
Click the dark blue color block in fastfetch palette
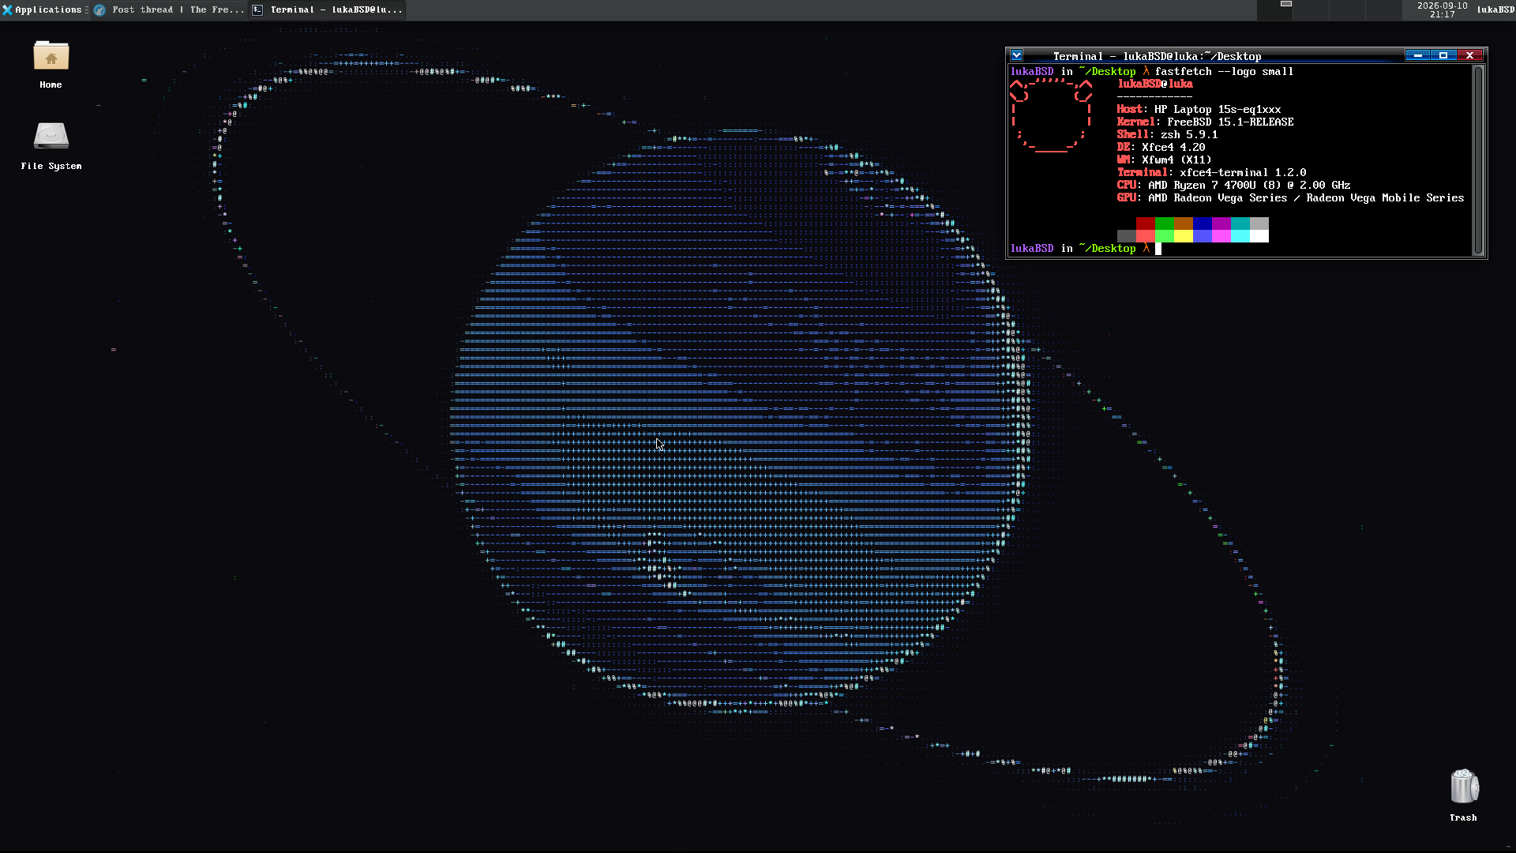point(1203,224)
